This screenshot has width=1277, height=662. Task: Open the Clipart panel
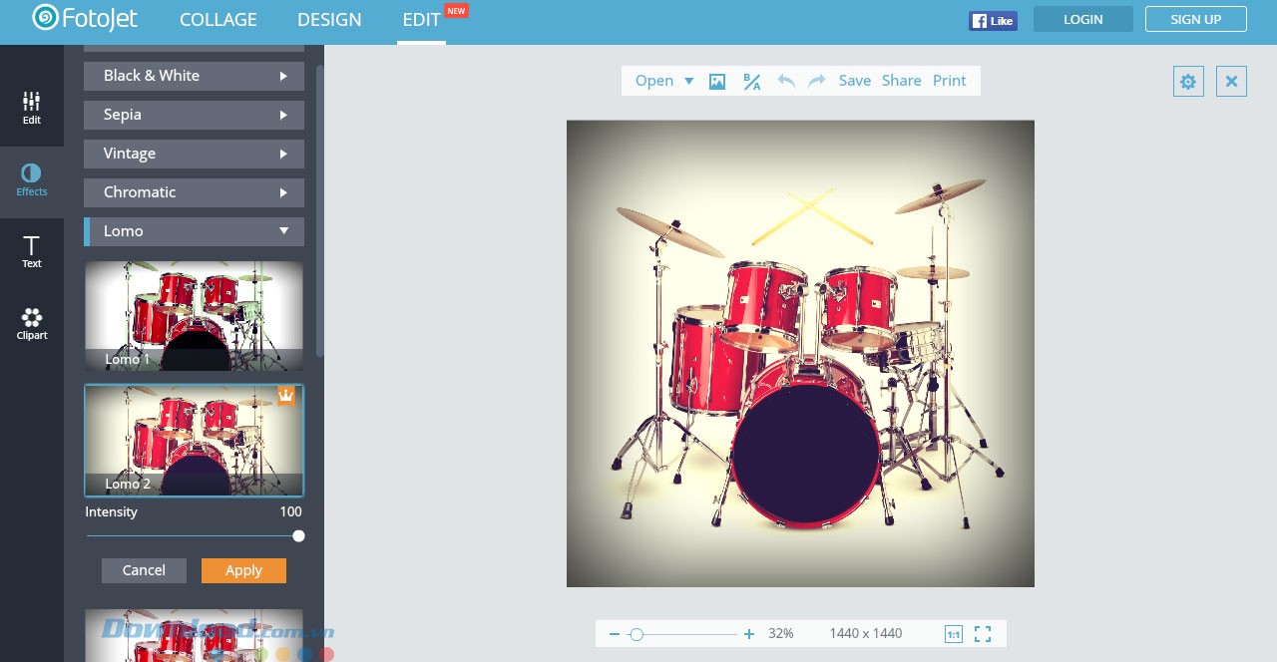[x=32, y=324]
